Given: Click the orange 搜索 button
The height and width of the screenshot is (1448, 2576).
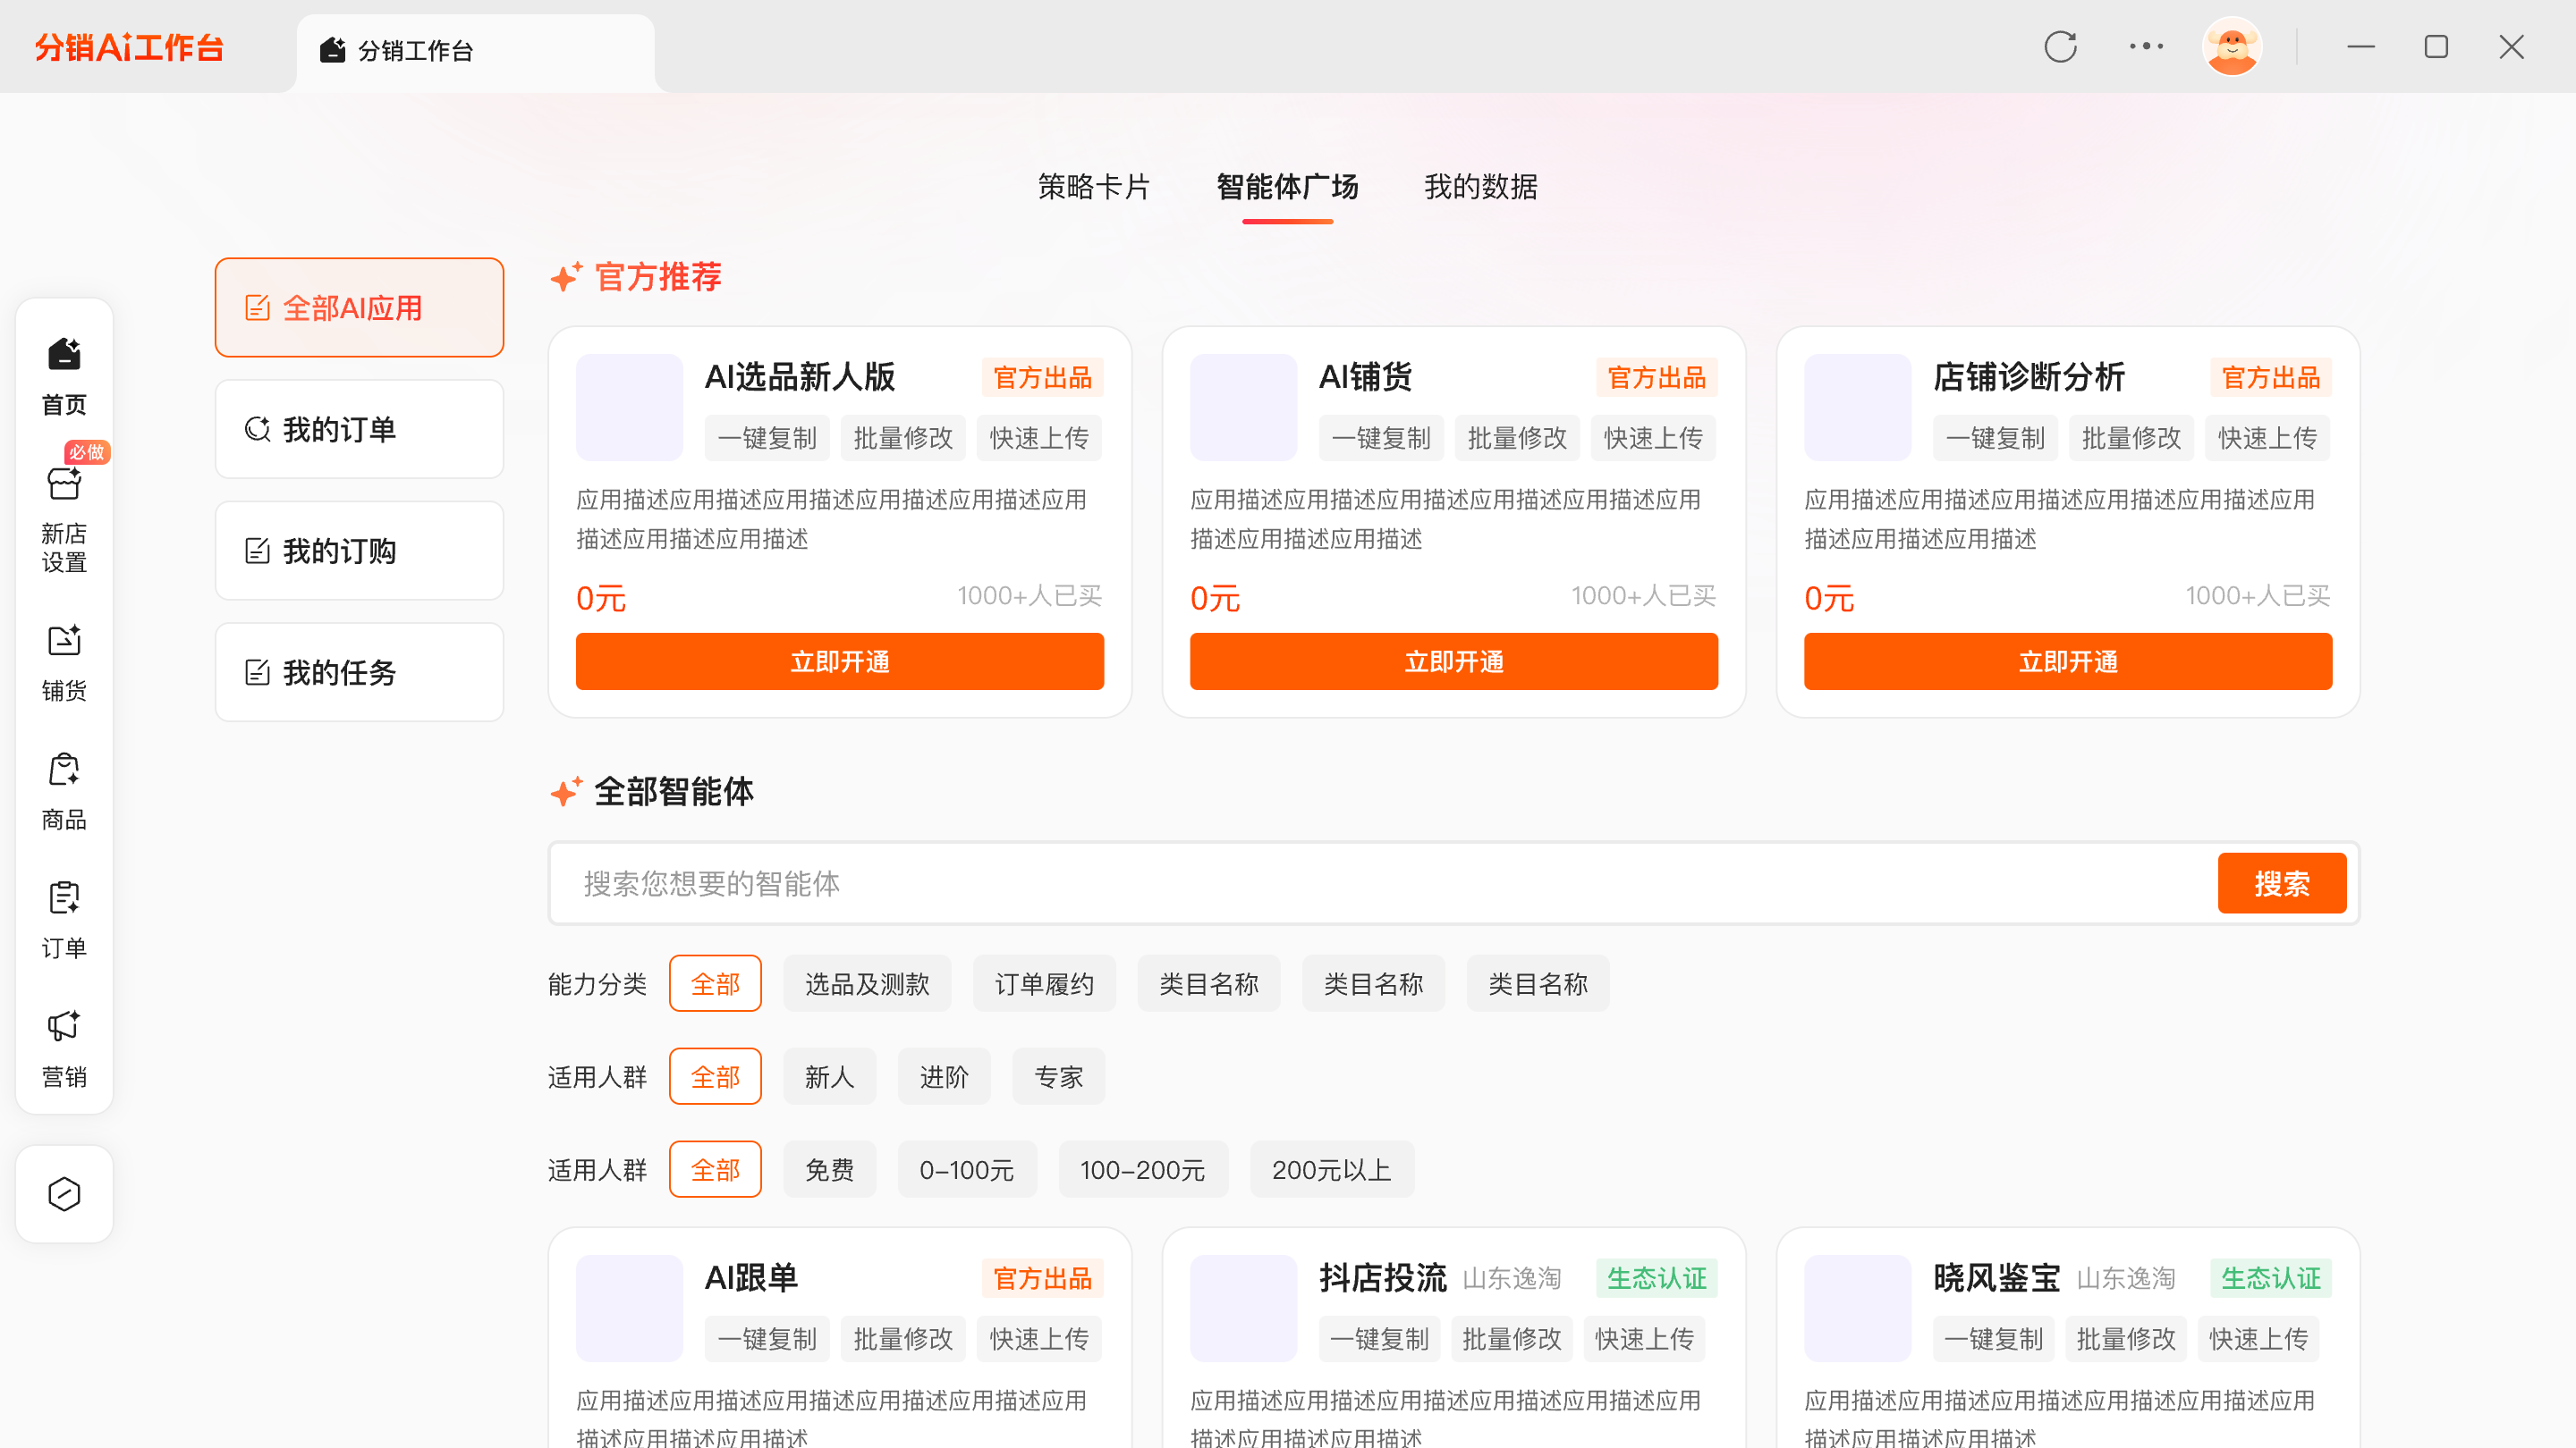Looking at the screenshot, I should tap(2282, 883).
